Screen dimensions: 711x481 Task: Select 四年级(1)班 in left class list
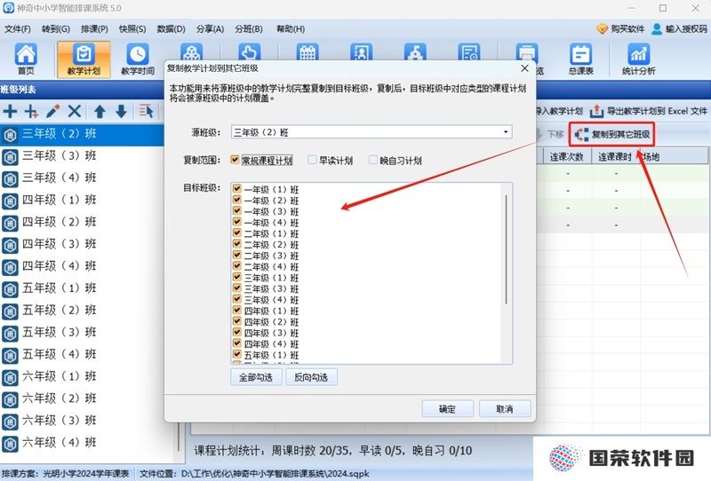pos(82,201)
